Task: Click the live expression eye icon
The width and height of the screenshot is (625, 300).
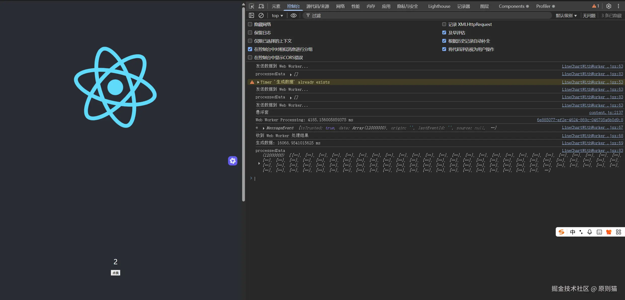Action: click(x=293, y=16)
